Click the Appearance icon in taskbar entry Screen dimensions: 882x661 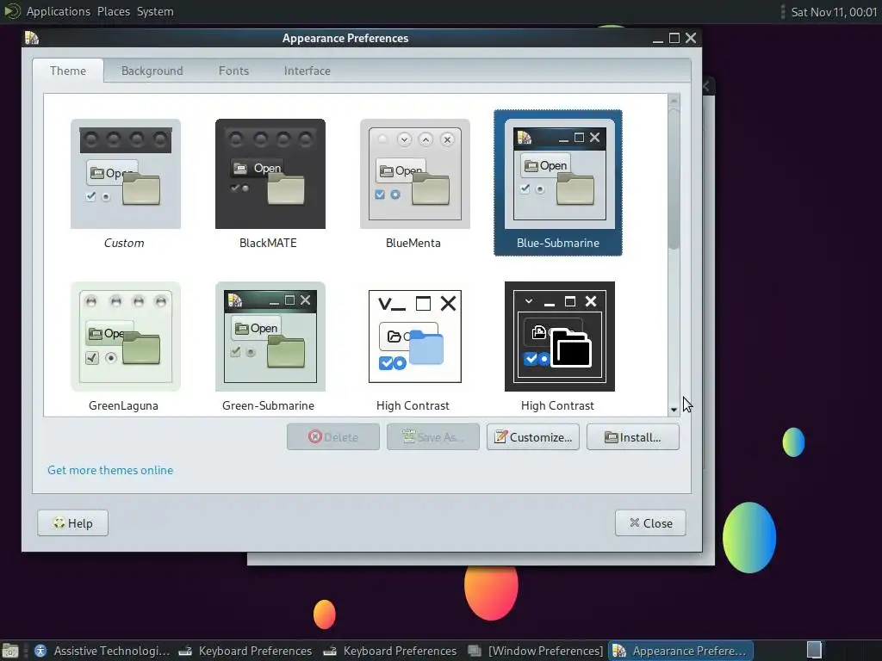click(619, 651)
